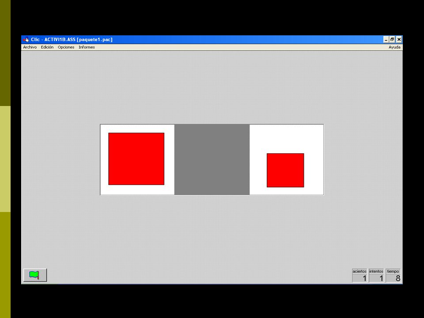This screenshot has width=424, height=318.
Task: Select the small red square cell
Action: tap(286, 159)
